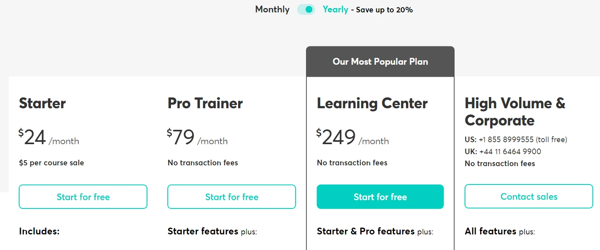
Task: Click the $24 /month Starter price
Action: 49,138
